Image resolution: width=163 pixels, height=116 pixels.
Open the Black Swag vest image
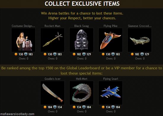(x=81, y=40)
